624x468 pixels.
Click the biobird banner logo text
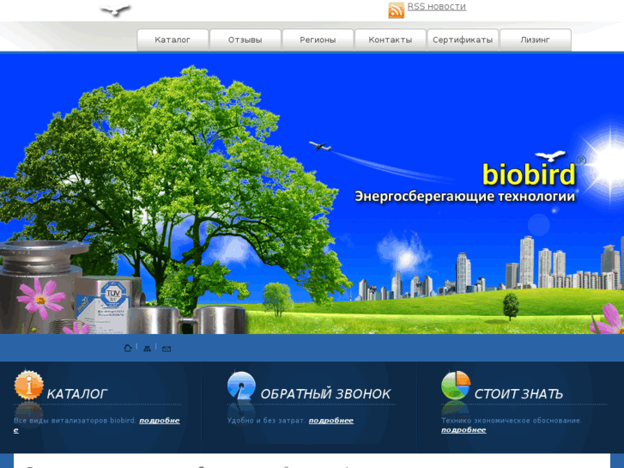point(529,174)
